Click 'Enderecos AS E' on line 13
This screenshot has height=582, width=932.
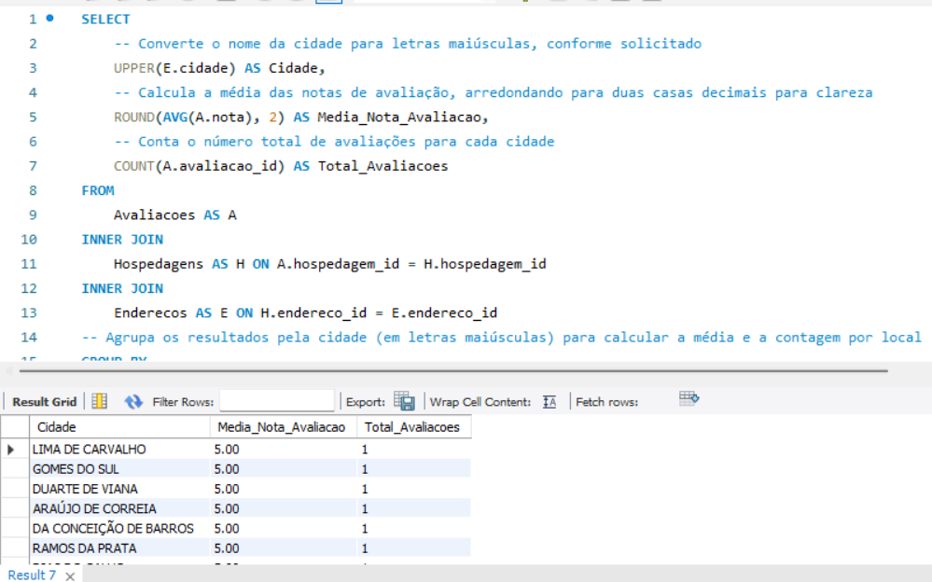coord(171,312)
